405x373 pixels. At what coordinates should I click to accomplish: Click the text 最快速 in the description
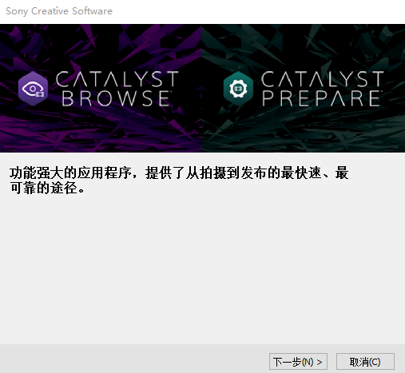pos(301,173)
